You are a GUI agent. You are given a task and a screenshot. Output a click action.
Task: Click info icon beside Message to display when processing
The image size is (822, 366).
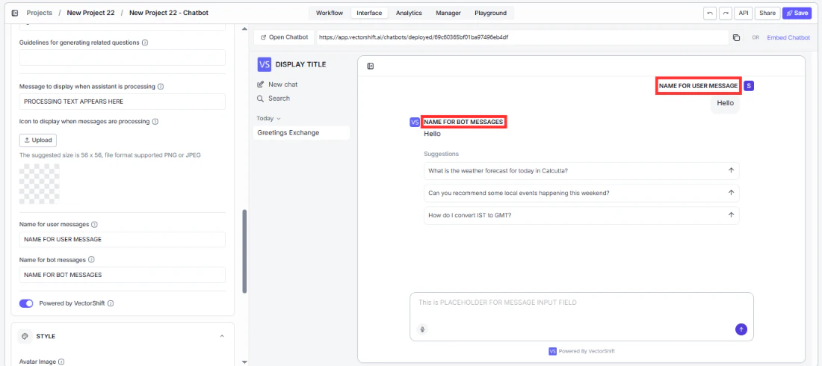(161, 87)
